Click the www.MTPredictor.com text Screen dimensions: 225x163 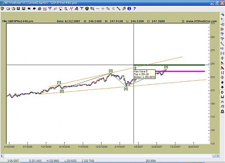(202, 21)
